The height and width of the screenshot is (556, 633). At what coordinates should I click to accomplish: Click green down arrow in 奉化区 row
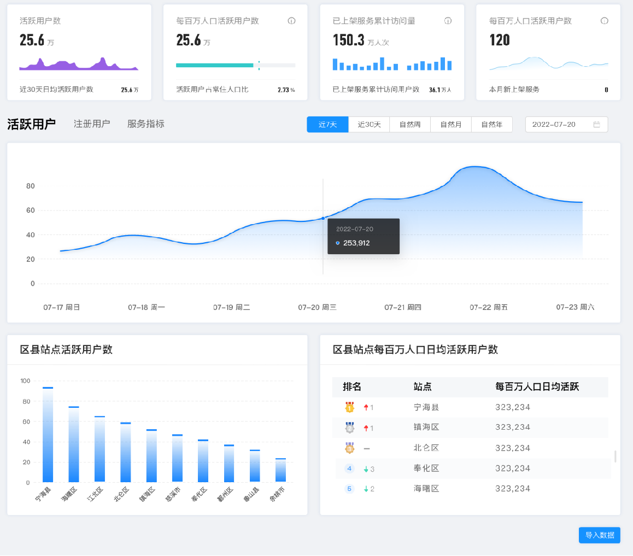(366, 469)
